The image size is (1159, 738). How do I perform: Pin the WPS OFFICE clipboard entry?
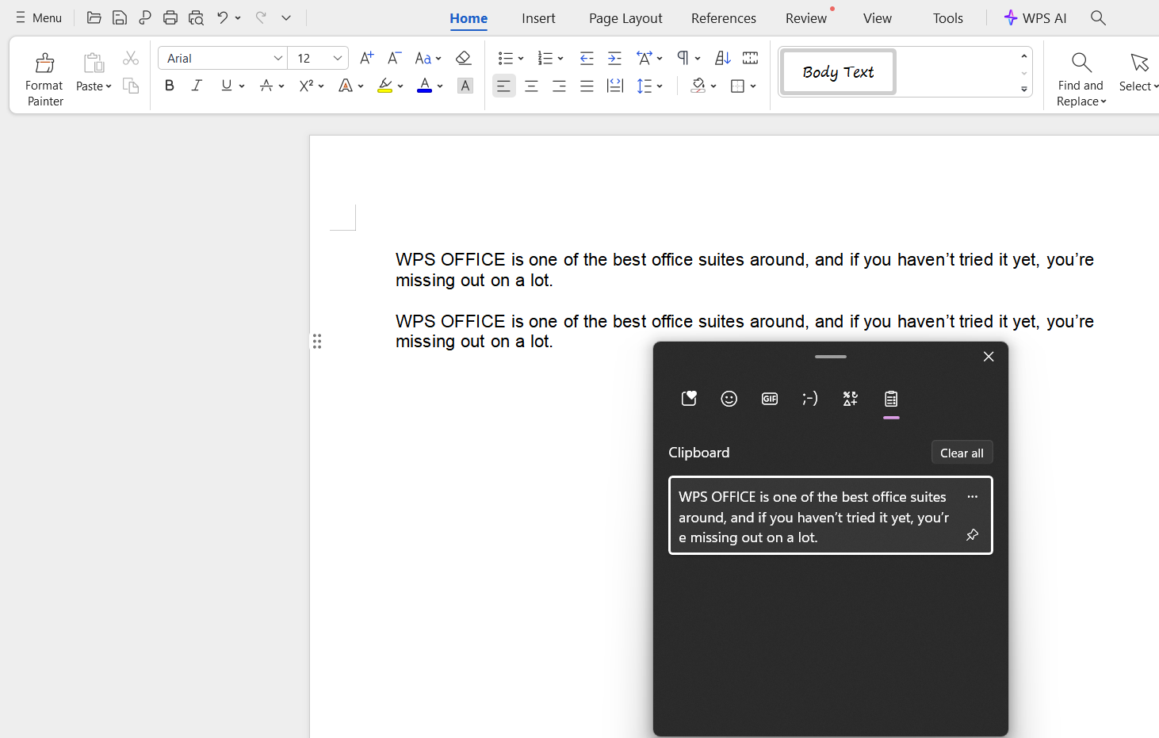pos(972,535)
